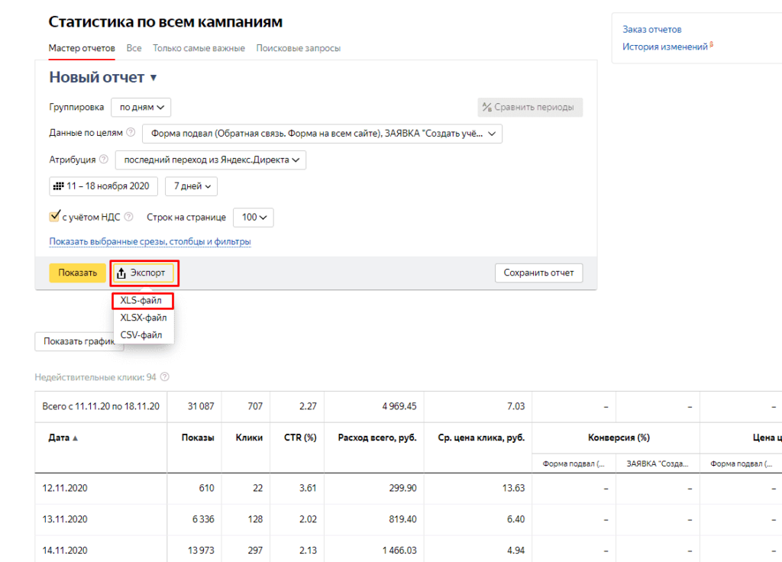Screen dimensions: 782x562
Task: Click the Показать график button
Action: pyautogui.click(x=79, y=341)
